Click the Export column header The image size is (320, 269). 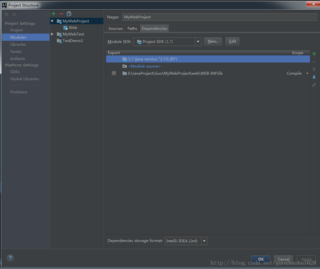pyautogui.click(x=114, y=53)
